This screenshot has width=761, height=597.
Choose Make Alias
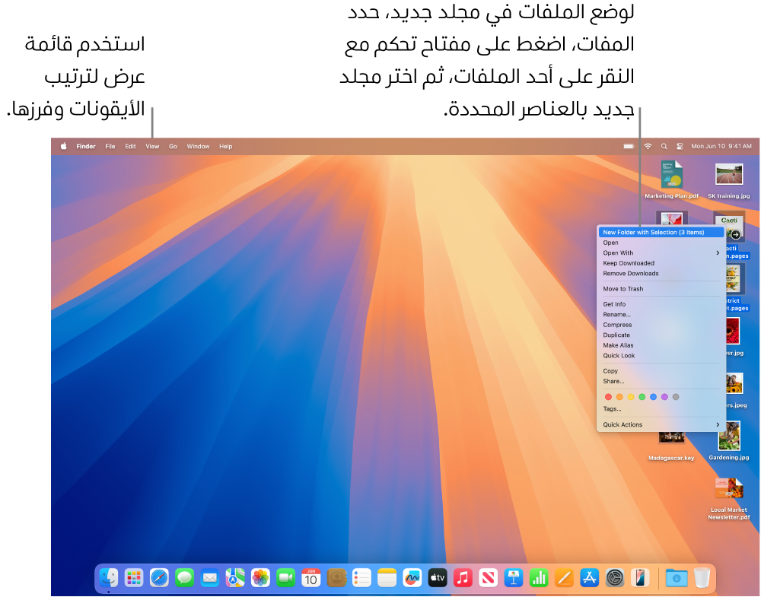(661, 345)
